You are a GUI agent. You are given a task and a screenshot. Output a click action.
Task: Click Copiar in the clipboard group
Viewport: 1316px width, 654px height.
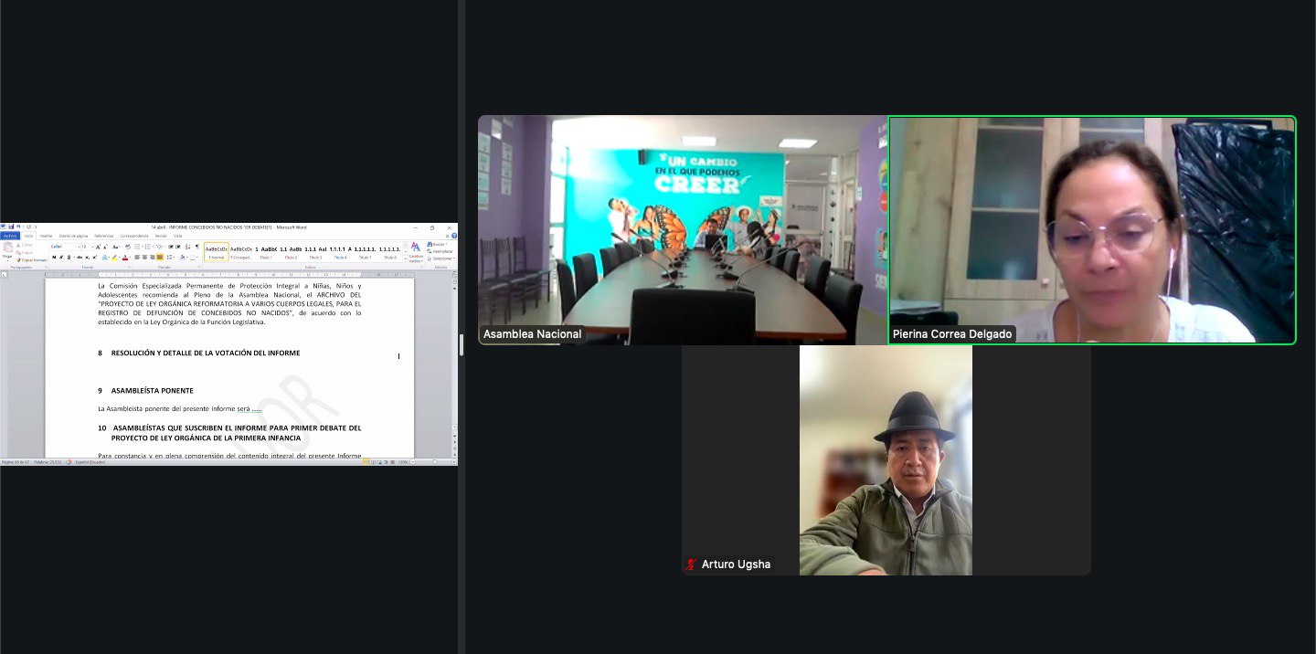[25, 252]
